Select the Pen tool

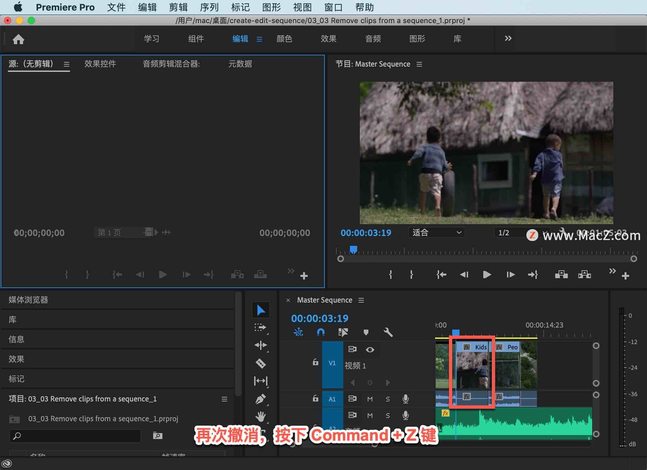(x=260, y=399)
